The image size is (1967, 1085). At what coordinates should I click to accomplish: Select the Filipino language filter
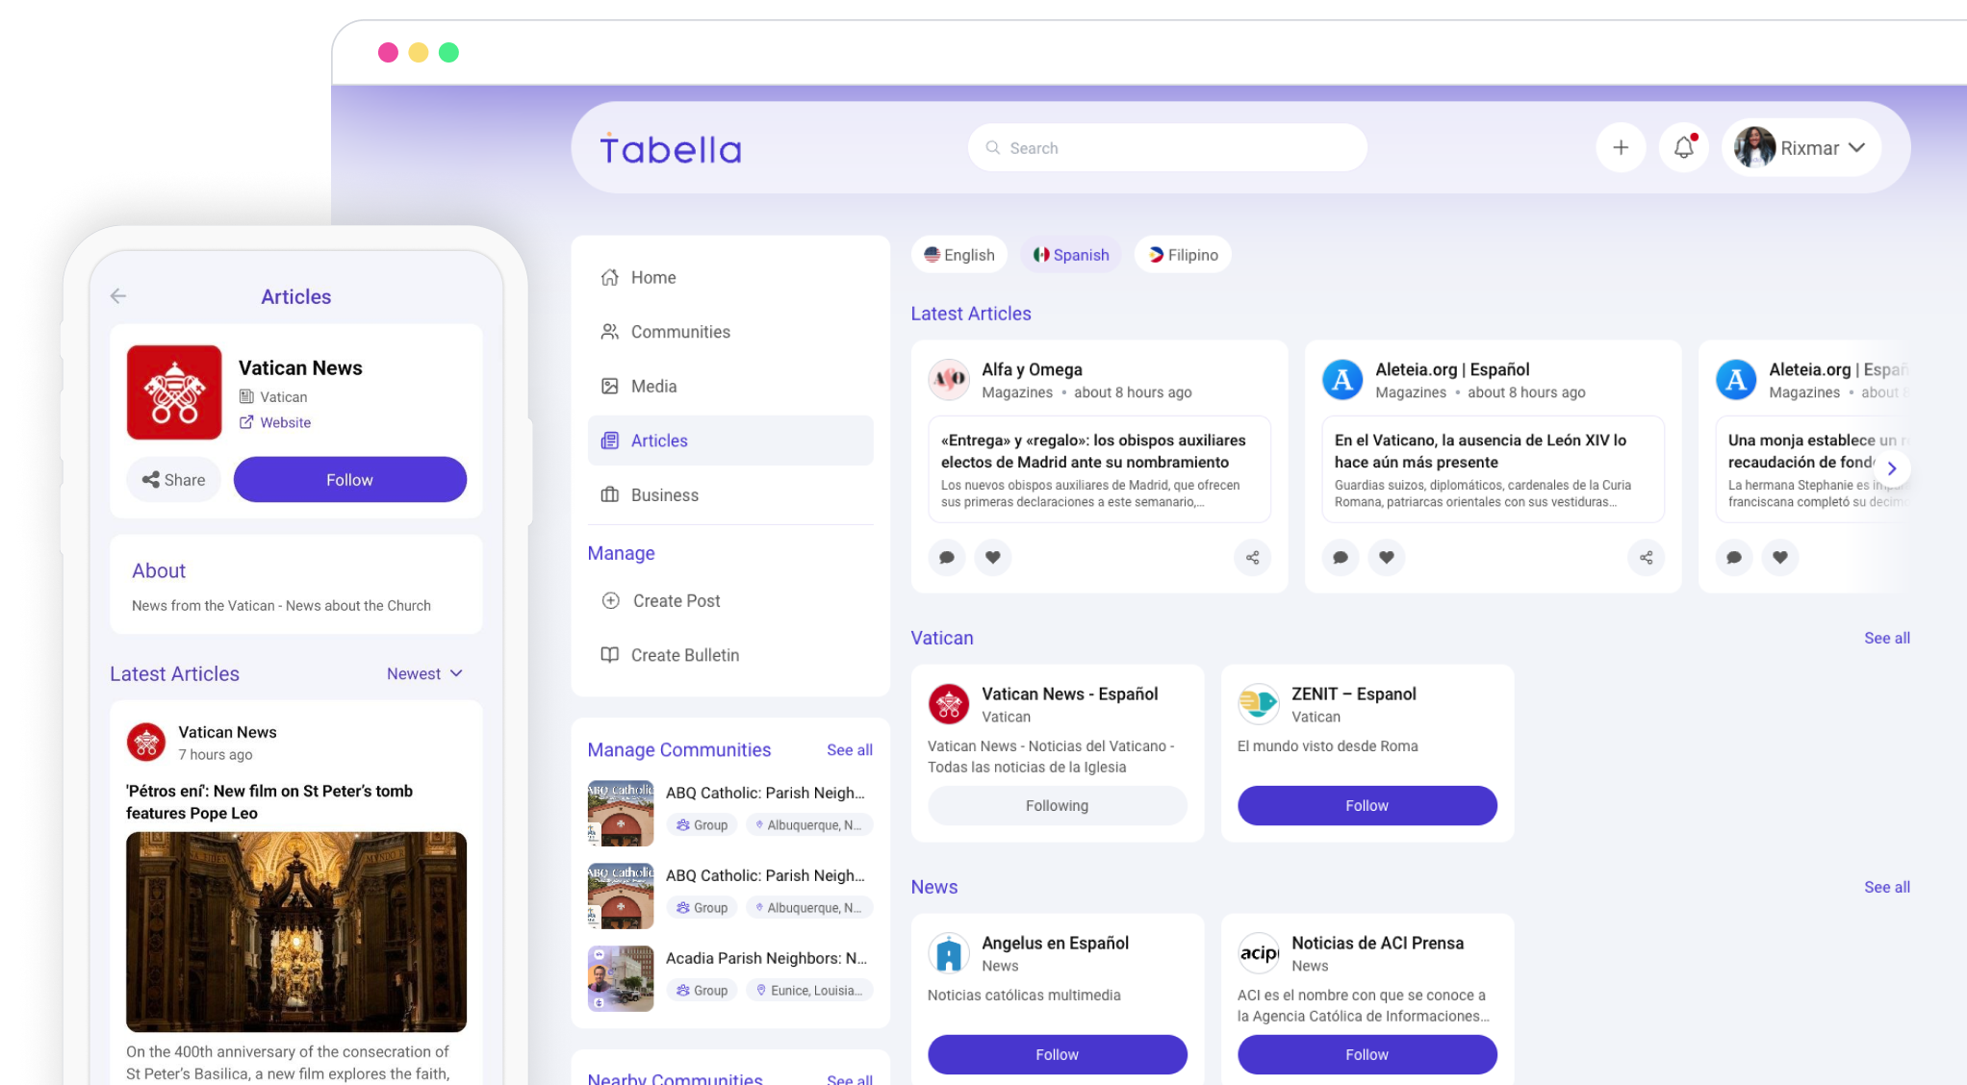[x=1183, y=255]
